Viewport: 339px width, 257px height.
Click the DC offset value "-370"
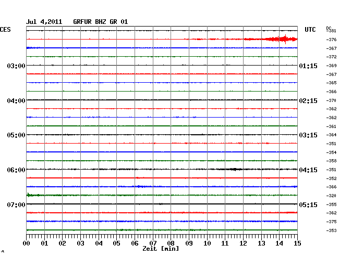click(x=332, y=100)
